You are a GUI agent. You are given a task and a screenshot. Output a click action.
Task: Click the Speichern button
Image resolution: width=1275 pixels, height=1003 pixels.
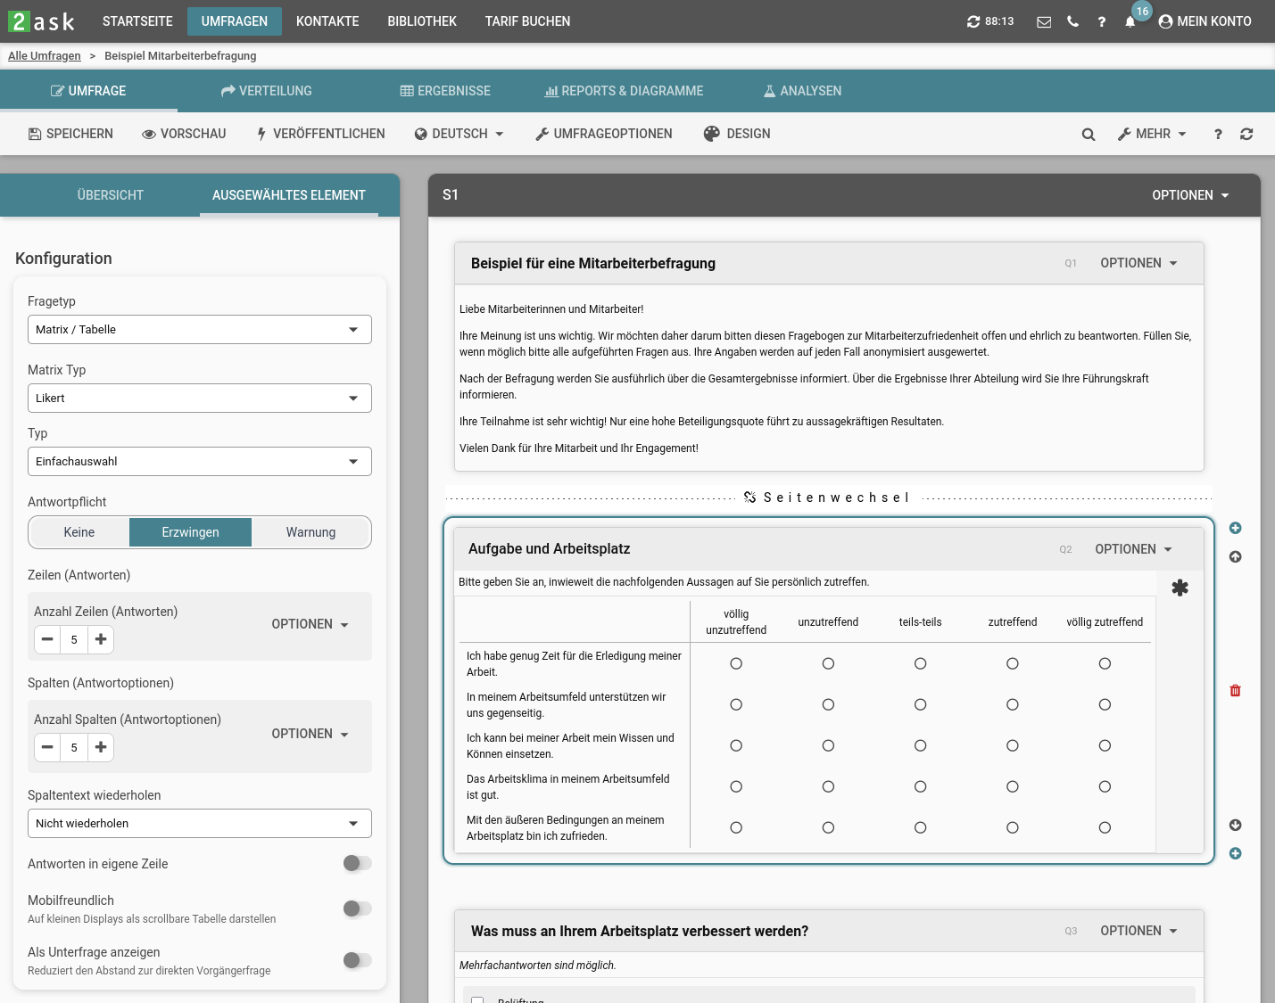(71, 134)
